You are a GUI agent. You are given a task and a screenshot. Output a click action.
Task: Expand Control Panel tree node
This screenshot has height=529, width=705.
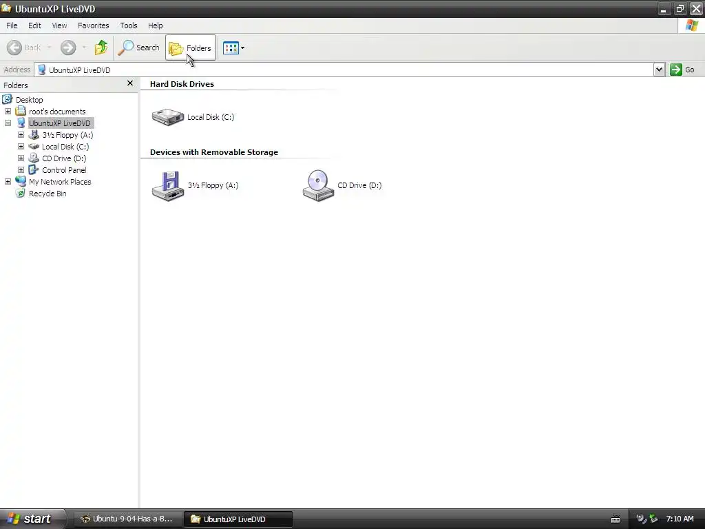[x=21, y=169]
